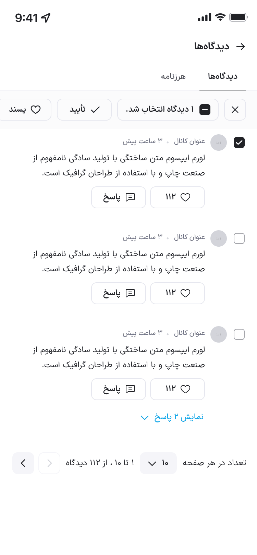Tick the third comment's checkbox
This screenshot has width=257, height=555.
point(239,334)
